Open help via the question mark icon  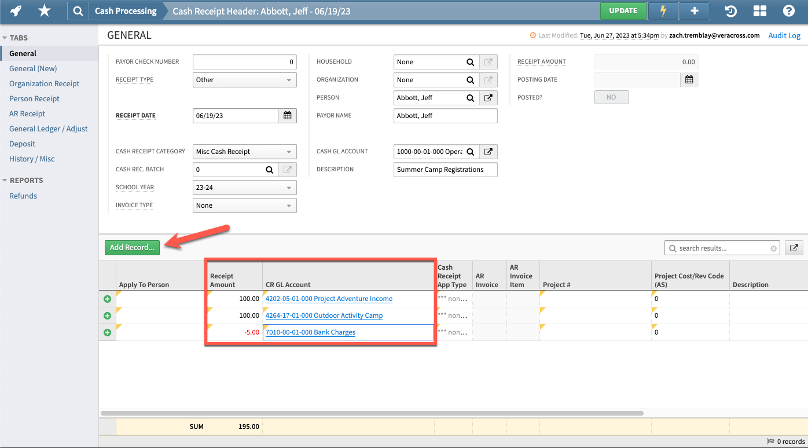tap(788, 11)
